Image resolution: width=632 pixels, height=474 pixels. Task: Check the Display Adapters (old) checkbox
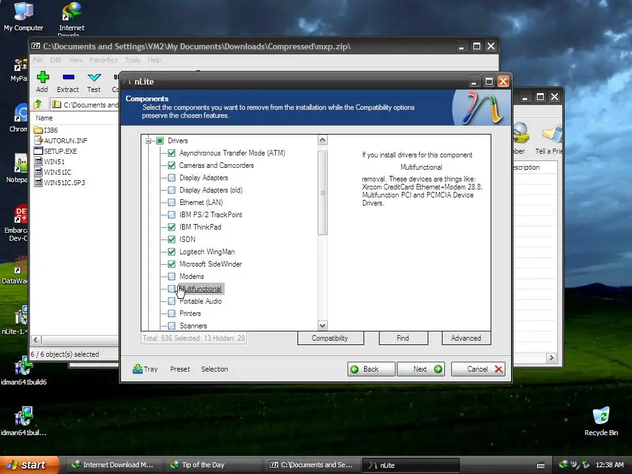coord(172,190)
